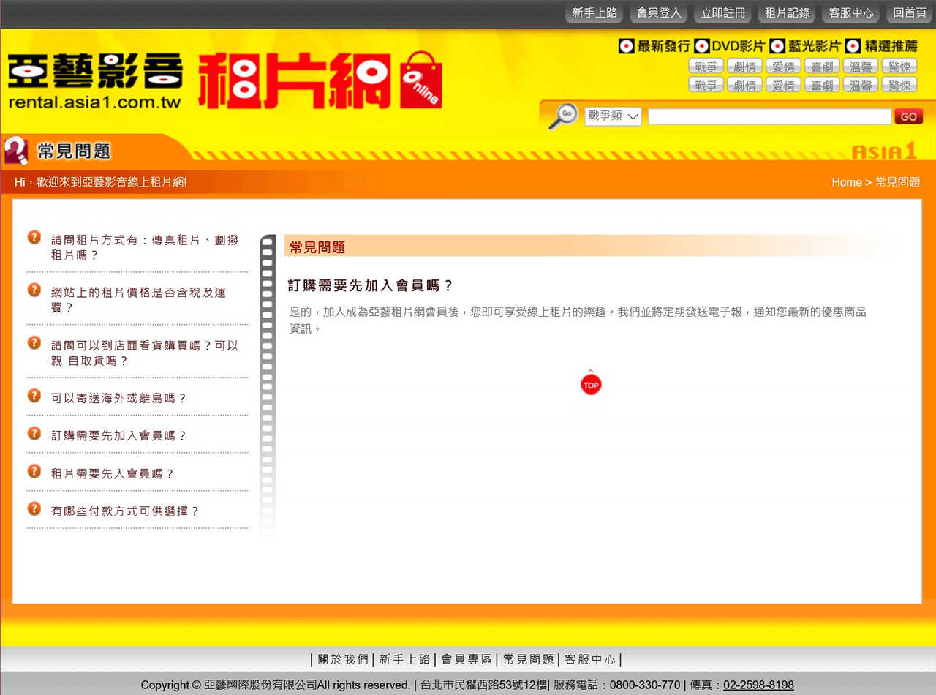Open 租片記錄 in the top bar
Screen dimensions: 936x695
[787, 12]
